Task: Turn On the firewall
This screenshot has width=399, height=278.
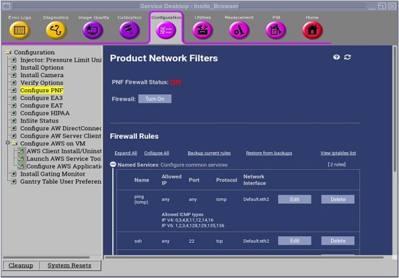Action: (x=154, y=99)
